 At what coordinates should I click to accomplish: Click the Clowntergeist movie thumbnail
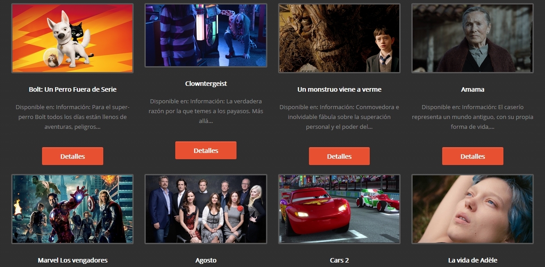click(206, 35)
